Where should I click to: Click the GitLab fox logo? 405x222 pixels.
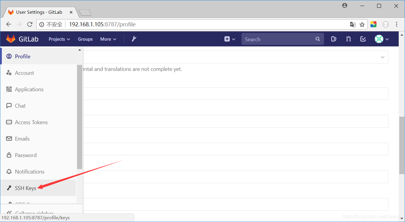(11, 39)
